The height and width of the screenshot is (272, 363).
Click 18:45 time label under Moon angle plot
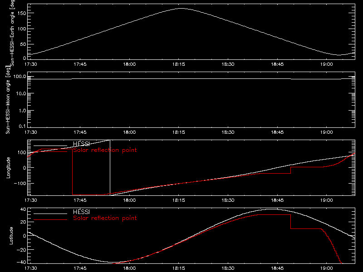(x=277, y=132)
